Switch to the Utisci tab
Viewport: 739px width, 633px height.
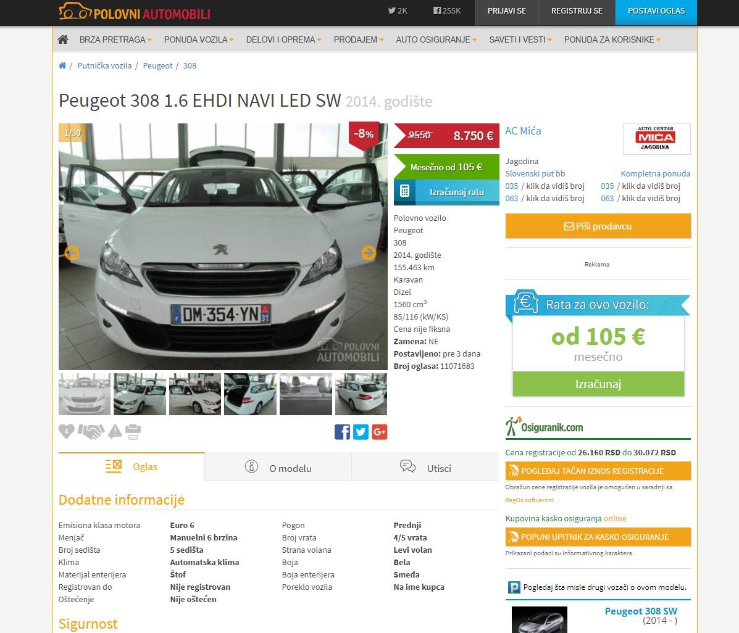[425, 467]
